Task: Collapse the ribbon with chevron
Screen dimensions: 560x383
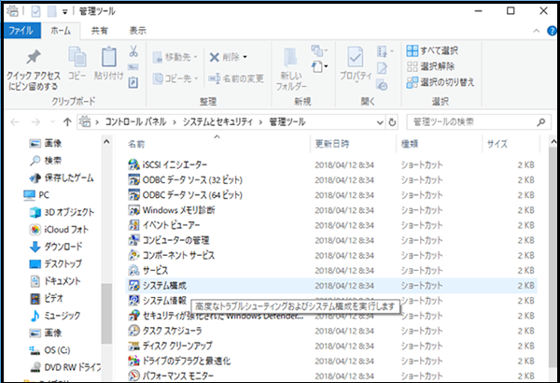Action: pos(537,31)
